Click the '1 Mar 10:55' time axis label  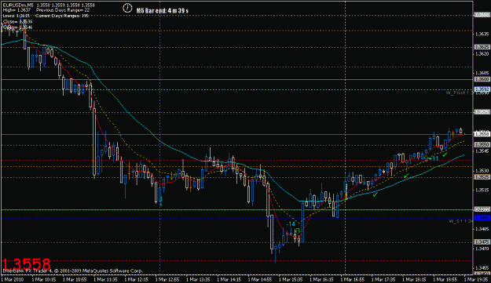click(75, 279)
